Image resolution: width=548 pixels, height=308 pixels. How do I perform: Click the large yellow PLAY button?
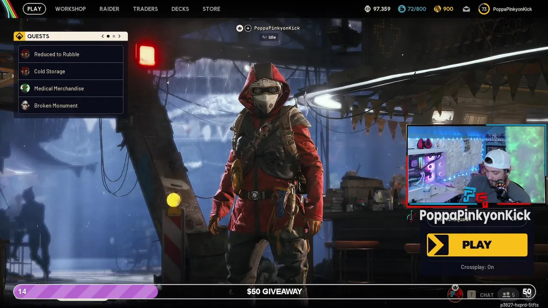click(x=477, y=245)
